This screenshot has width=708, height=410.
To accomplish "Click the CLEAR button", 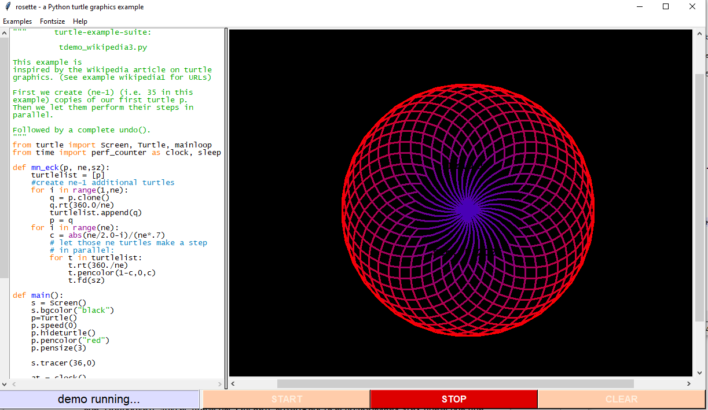I will click(621, 399).
